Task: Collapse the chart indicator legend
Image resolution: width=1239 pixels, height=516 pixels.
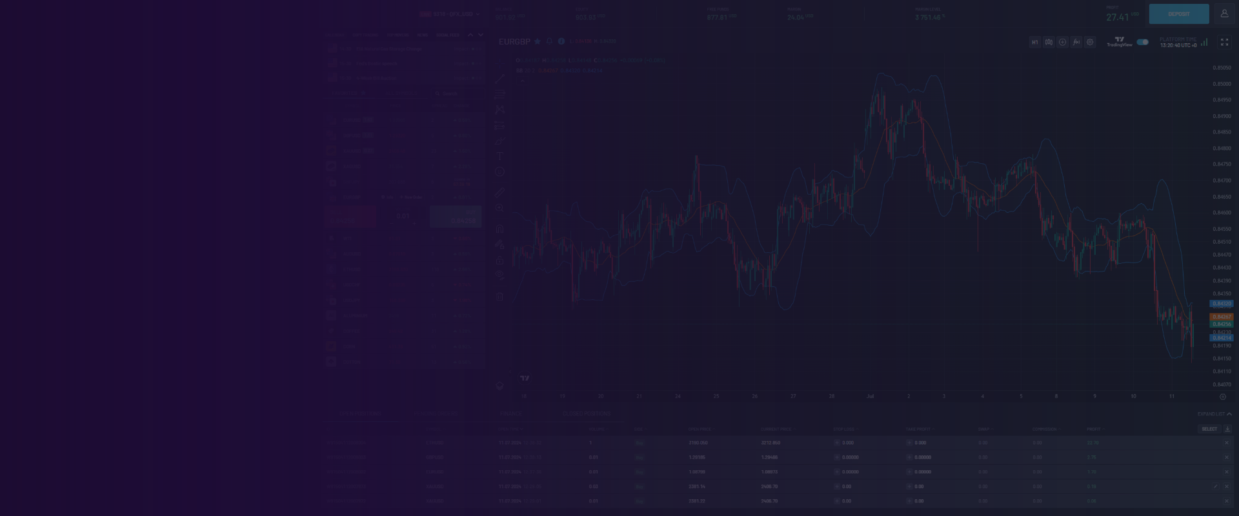Action: pos(523,79)
